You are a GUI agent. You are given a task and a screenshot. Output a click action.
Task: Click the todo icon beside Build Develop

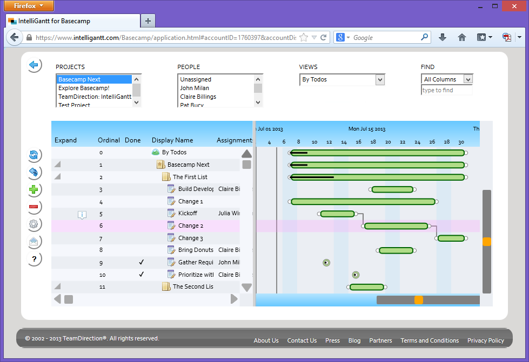(x=171, y=189)
